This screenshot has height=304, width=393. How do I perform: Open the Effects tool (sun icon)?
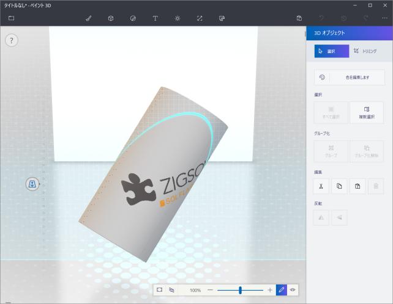coord(178,18)
